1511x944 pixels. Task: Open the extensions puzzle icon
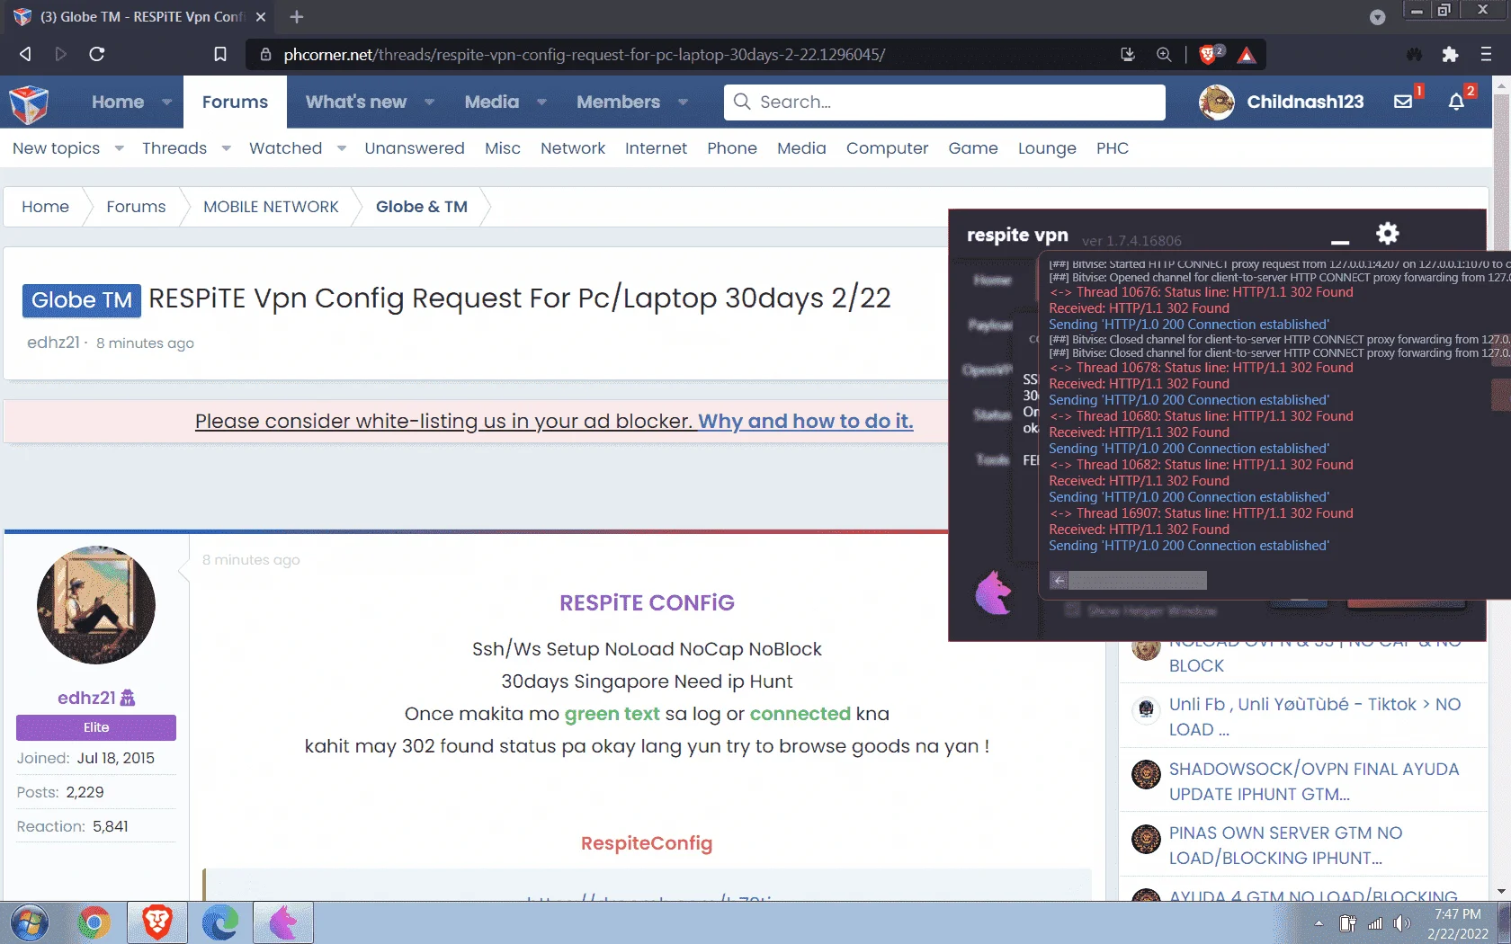[1450, 54]
